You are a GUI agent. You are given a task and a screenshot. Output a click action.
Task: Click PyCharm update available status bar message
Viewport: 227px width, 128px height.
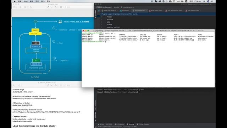tap(117, 127)
